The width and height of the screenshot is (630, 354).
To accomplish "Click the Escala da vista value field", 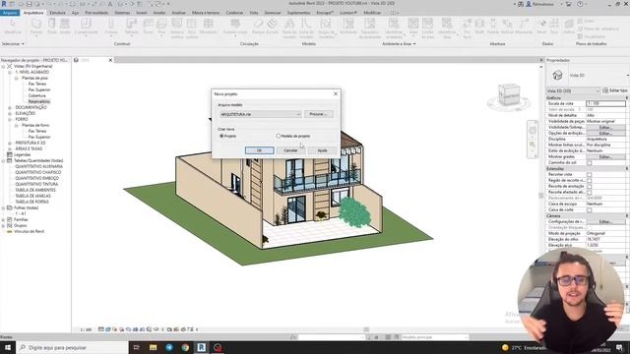I will (605, 103).
